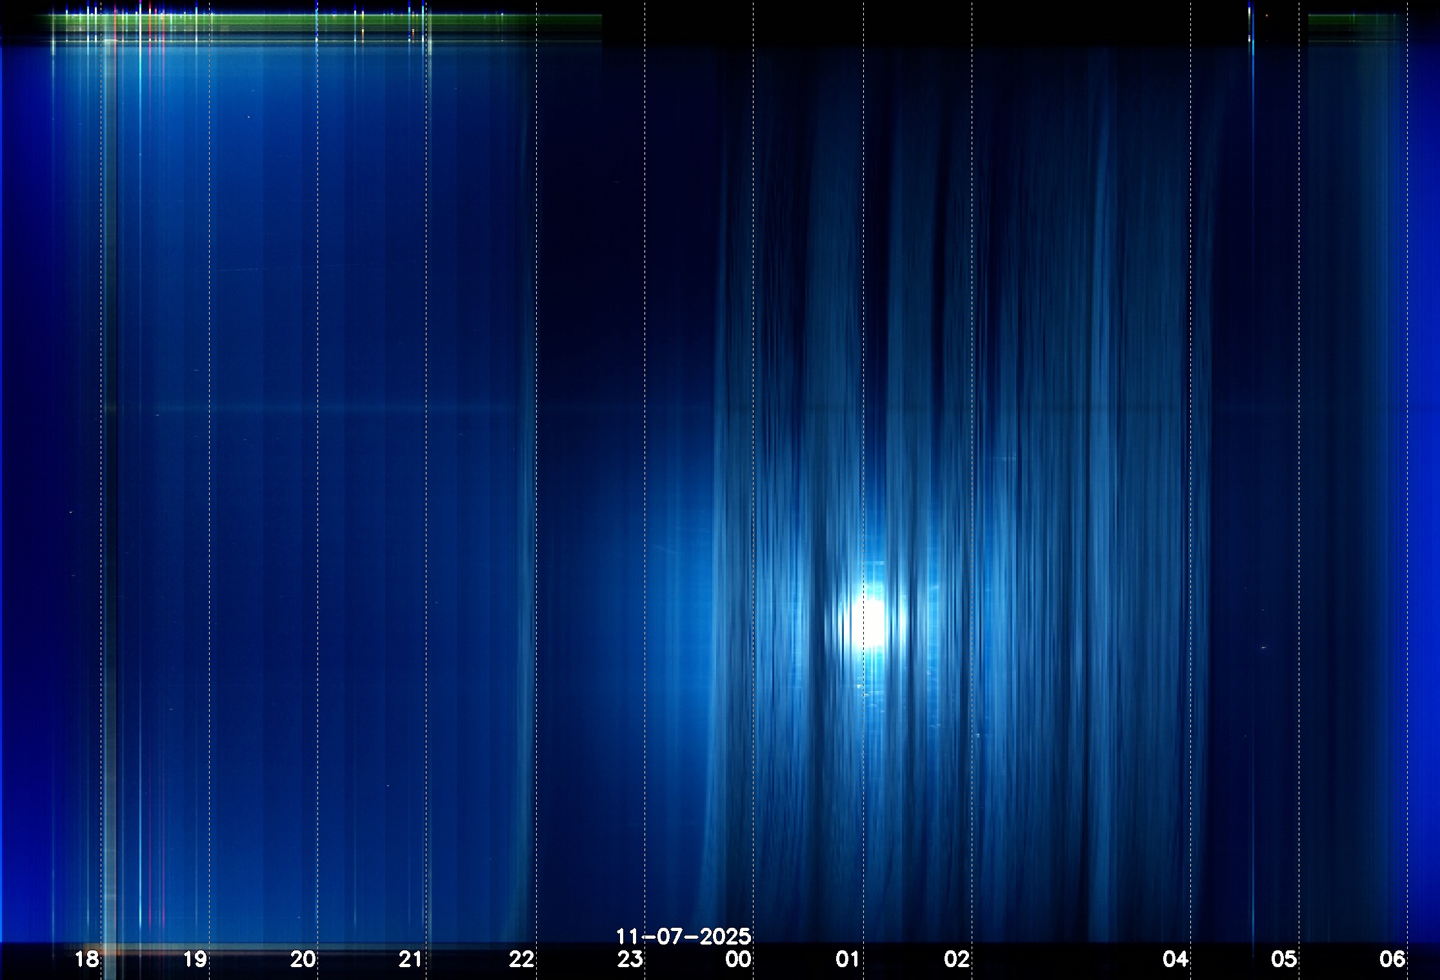Click the 19 hour label

[x=195, y=959]
